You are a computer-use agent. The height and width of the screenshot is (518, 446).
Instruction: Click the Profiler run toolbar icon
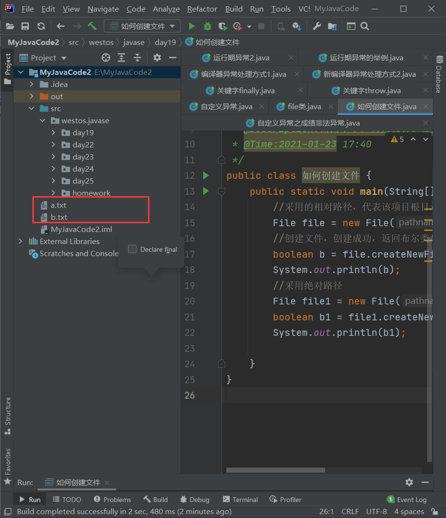[238, 26]
